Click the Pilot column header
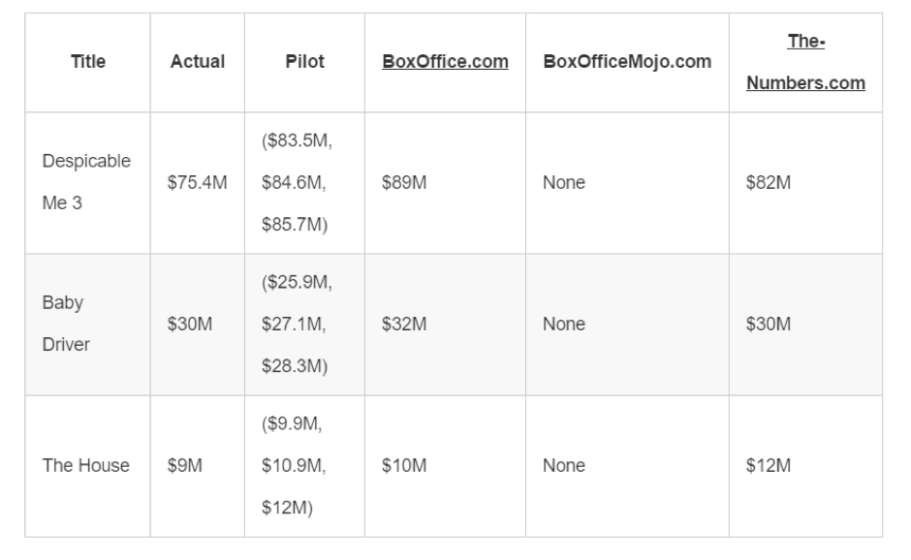The height and width of the screenshot is (560, 911). pyautogui.click(x=305, y=62)
